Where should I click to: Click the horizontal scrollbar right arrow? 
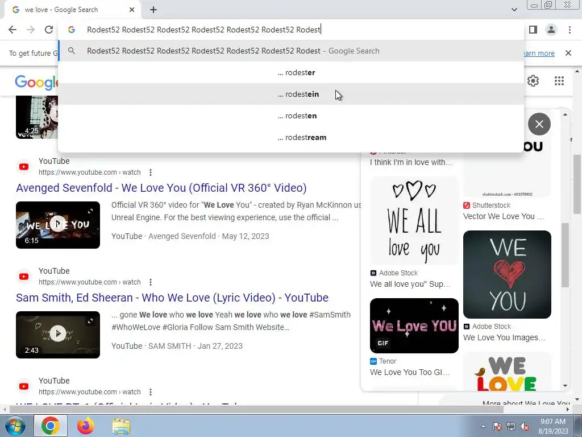pyautogui.click(x=568, y=410)
